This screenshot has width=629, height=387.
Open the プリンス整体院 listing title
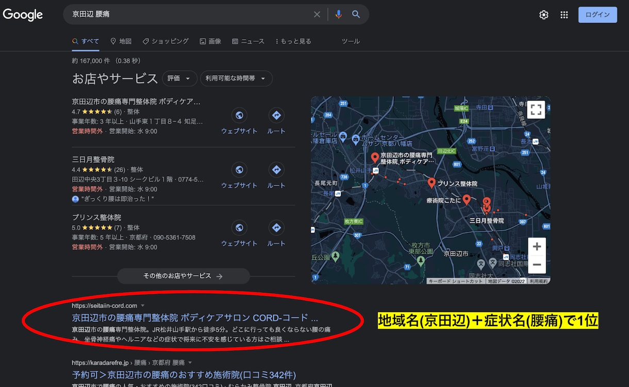[x=96, y=217]
